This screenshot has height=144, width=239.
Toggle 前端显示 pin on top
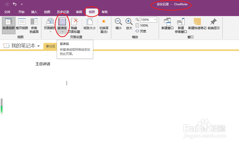tap(214, 24)
